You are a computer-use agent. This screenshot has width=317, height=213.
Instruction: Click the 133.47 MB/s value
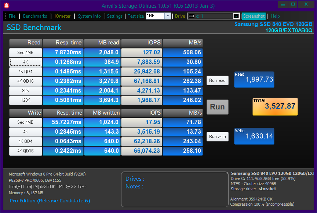(x=183, y=91)
